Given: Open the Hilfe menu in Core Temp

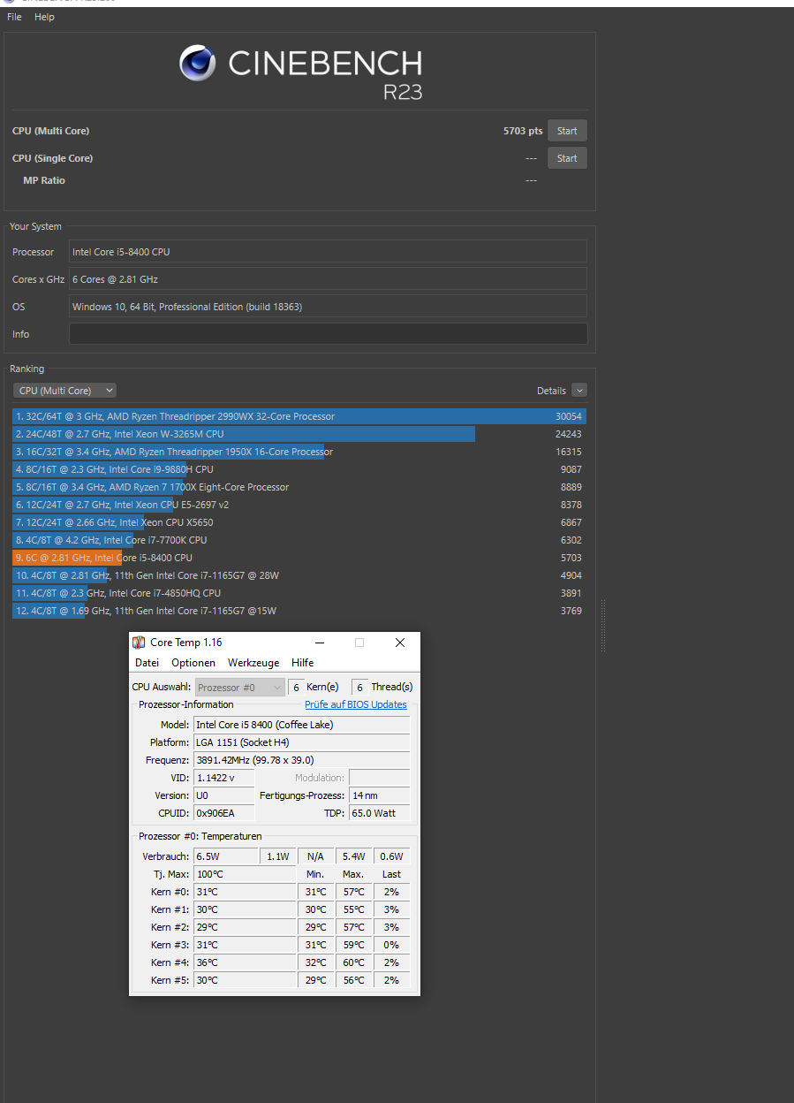Looking at the screenshot, I should click(302, 662).
